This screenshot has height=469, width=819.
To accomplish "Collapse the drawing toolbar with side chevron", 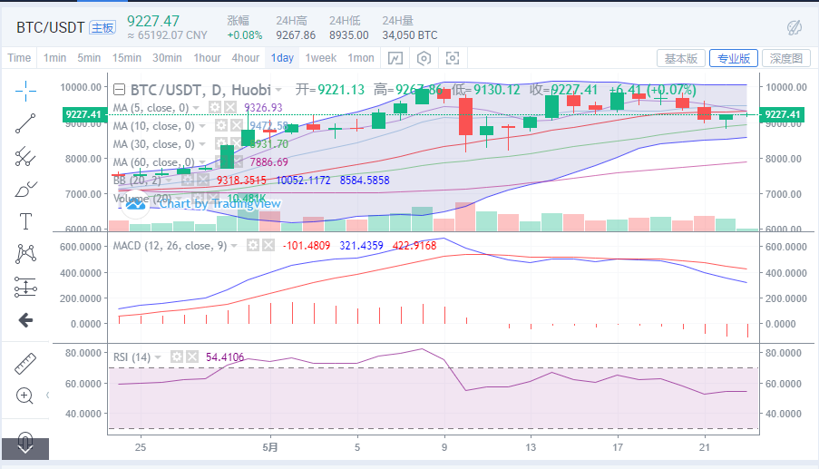I will point(47,396).
